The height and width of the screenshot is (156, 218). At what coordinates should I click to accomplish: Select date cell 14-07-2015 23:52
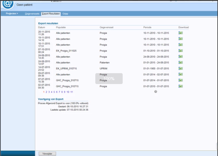[x=44, y=69]
